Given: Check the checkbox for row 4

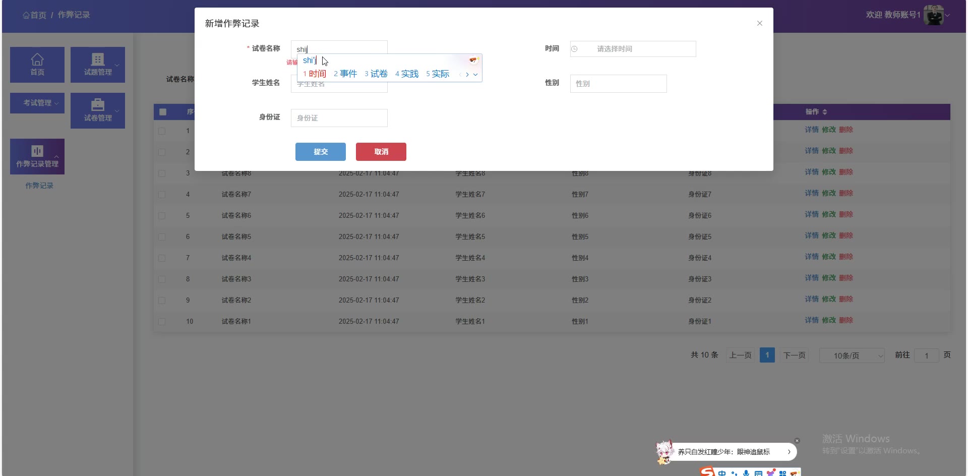Looking at the screenshot, I should coord(162,195).
